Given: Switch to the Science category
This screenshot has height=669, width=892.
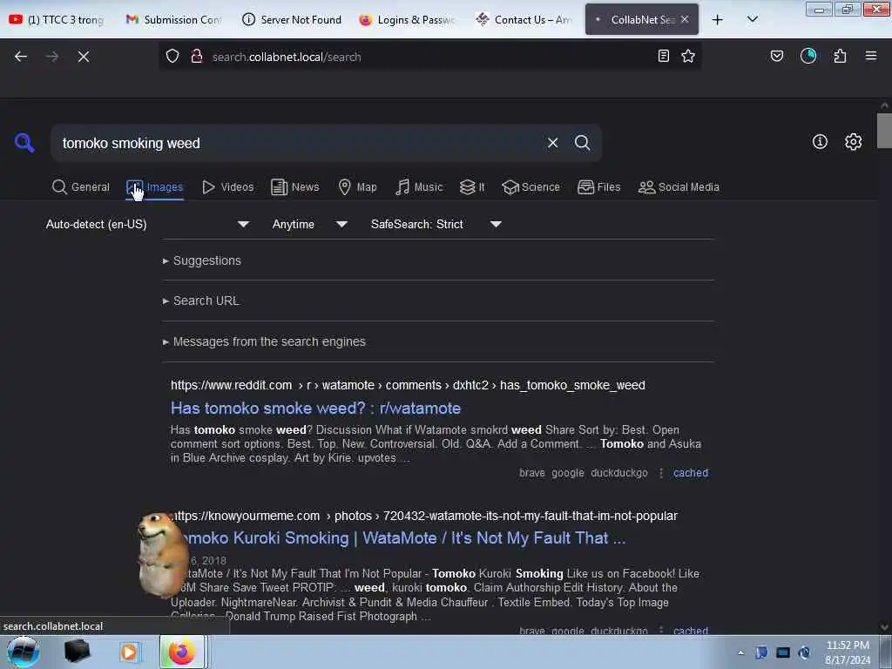Looking at the screenshot, I should pyautogui.click(x=530, y=187).
